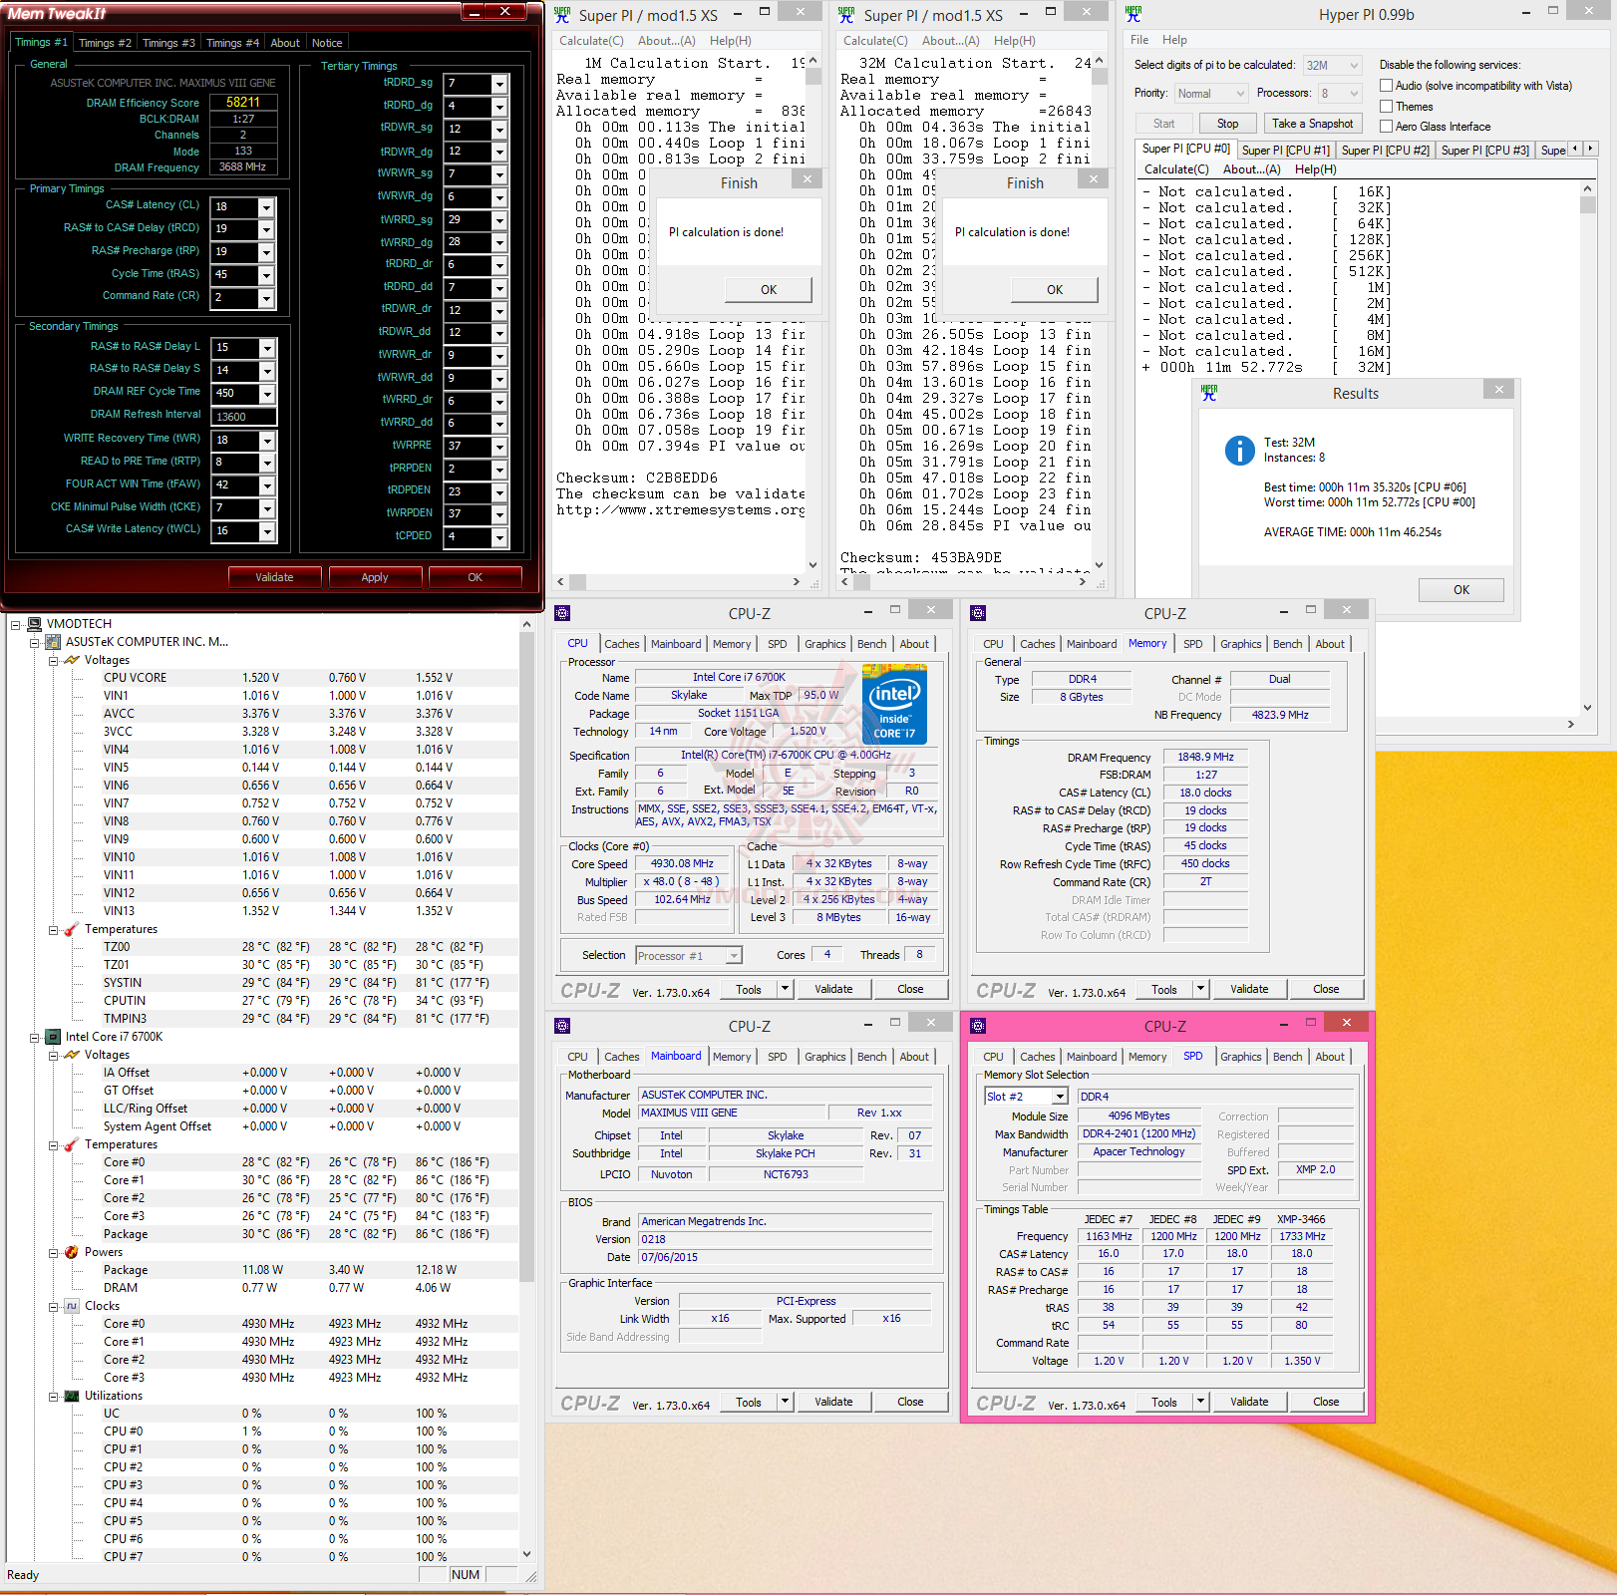Open the CAS# Latency (CL) dropdown
The image size is (1617, 1595).
click(266, 207)
